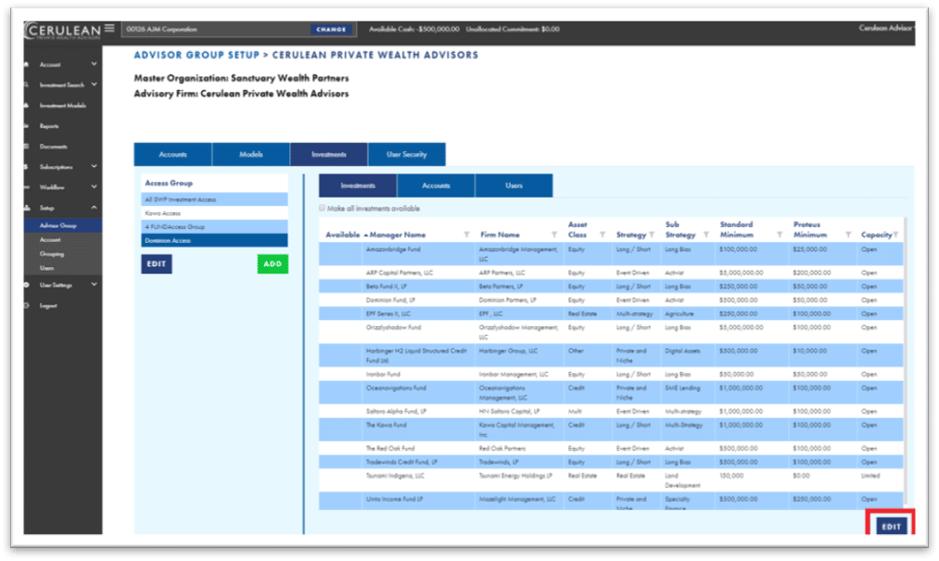Click the Cerulean logo

click(x=62, y=31)
